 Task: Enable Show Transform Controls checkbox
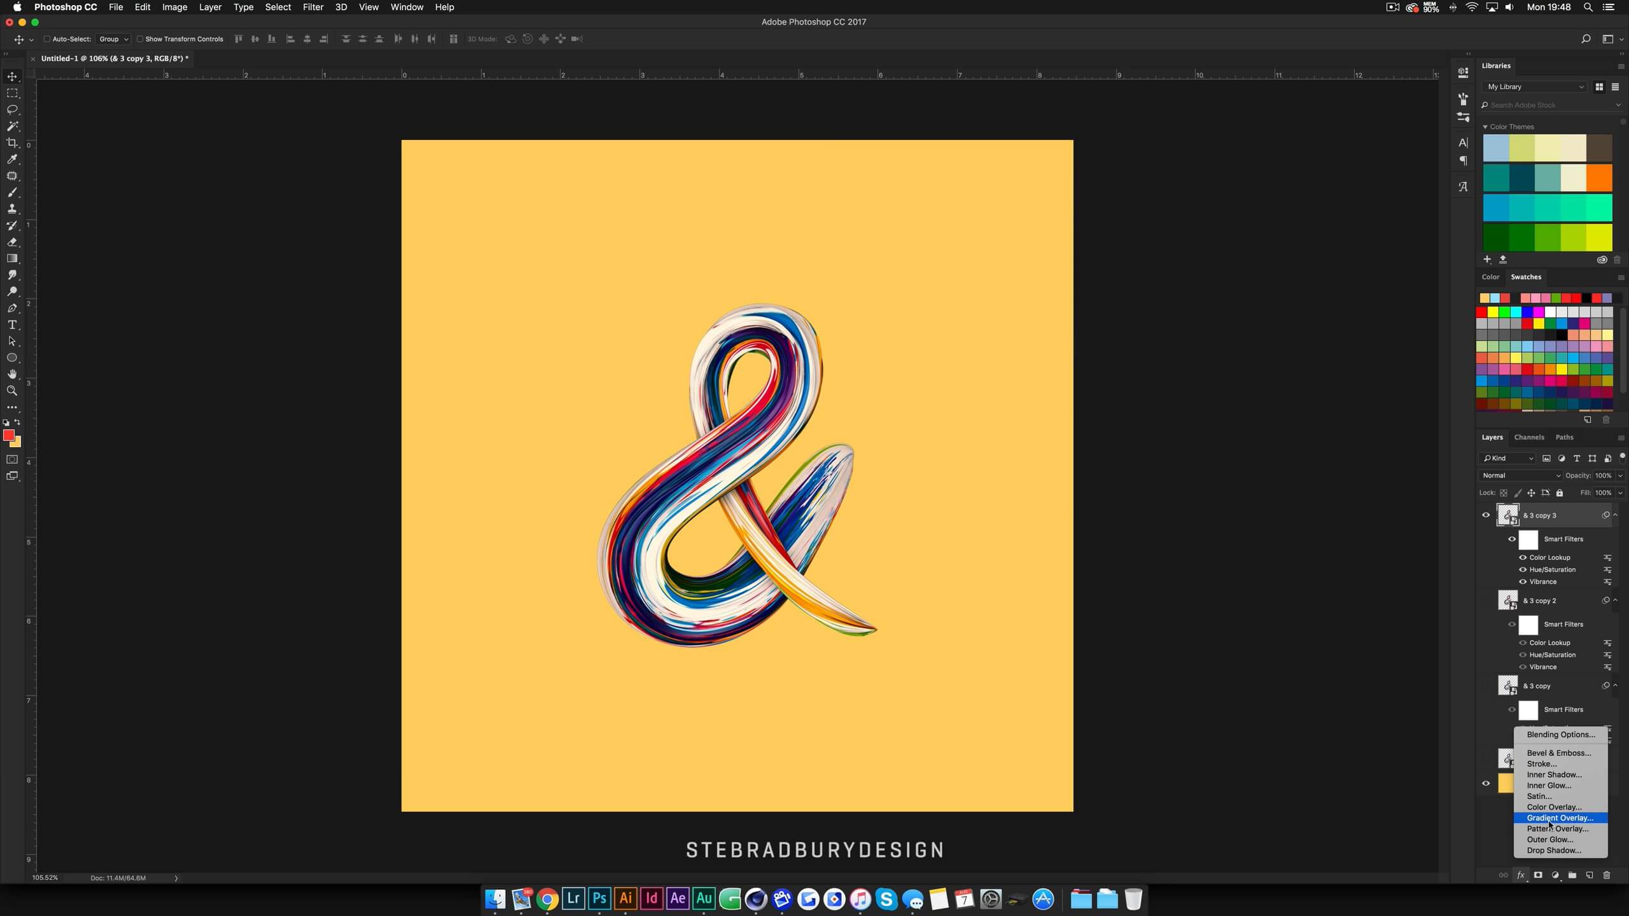tap(140, 39)
